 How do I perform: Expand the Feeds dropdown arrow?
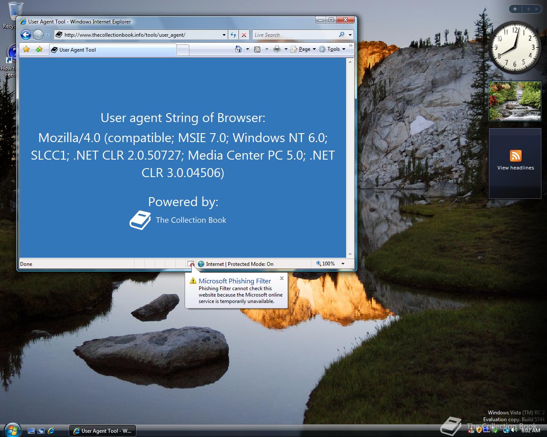[x=267, y=50]
